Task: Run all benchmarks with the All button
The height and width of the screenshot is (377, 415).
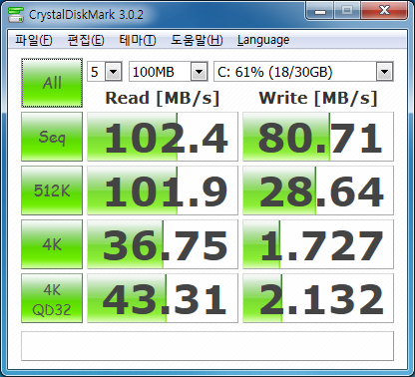Action: click(52, 83)
